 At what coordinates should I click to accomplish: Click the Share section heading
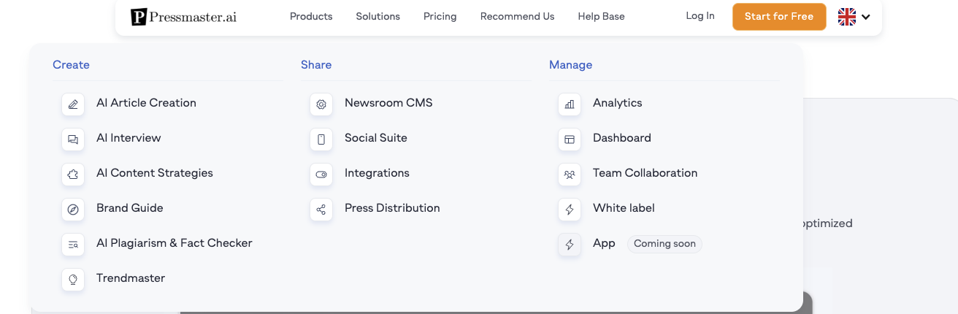(x=316, y=65)
